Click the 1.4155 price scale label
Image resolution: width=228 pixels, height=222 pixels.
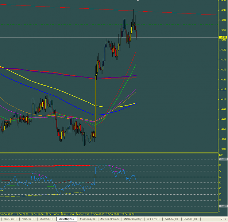223,70
